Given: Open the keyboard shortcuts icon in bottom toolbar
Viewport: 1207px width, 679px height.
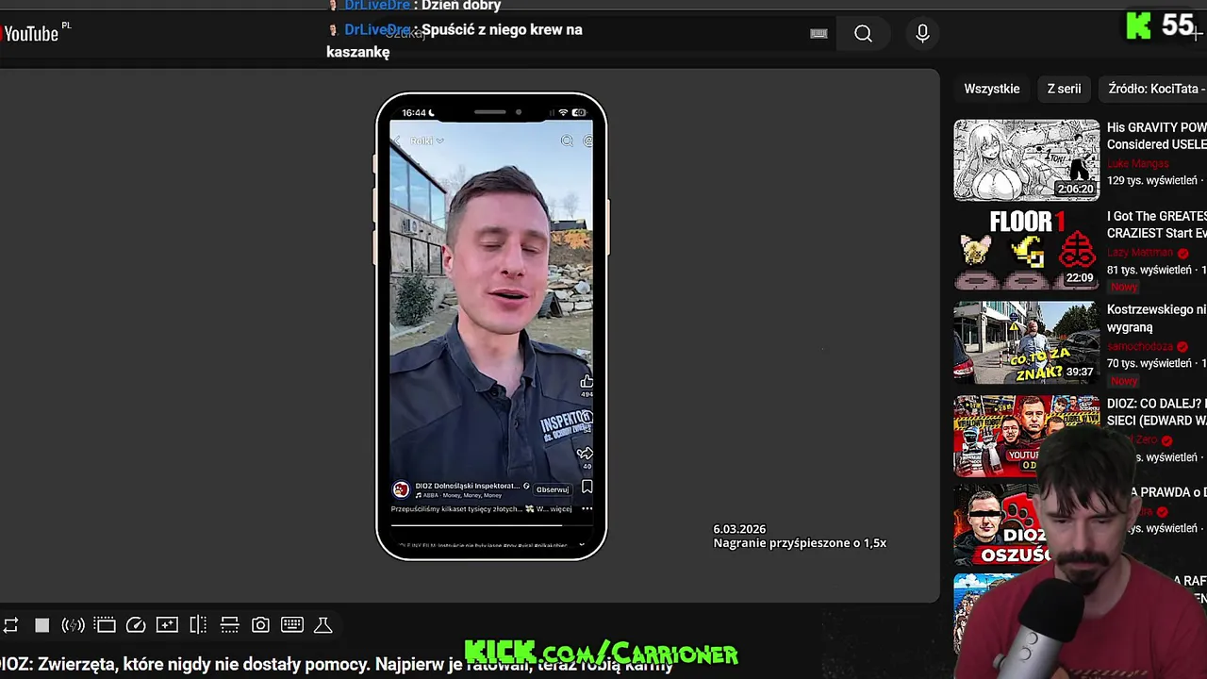Looking at the screenshot, I should click(x=291, y=625).
